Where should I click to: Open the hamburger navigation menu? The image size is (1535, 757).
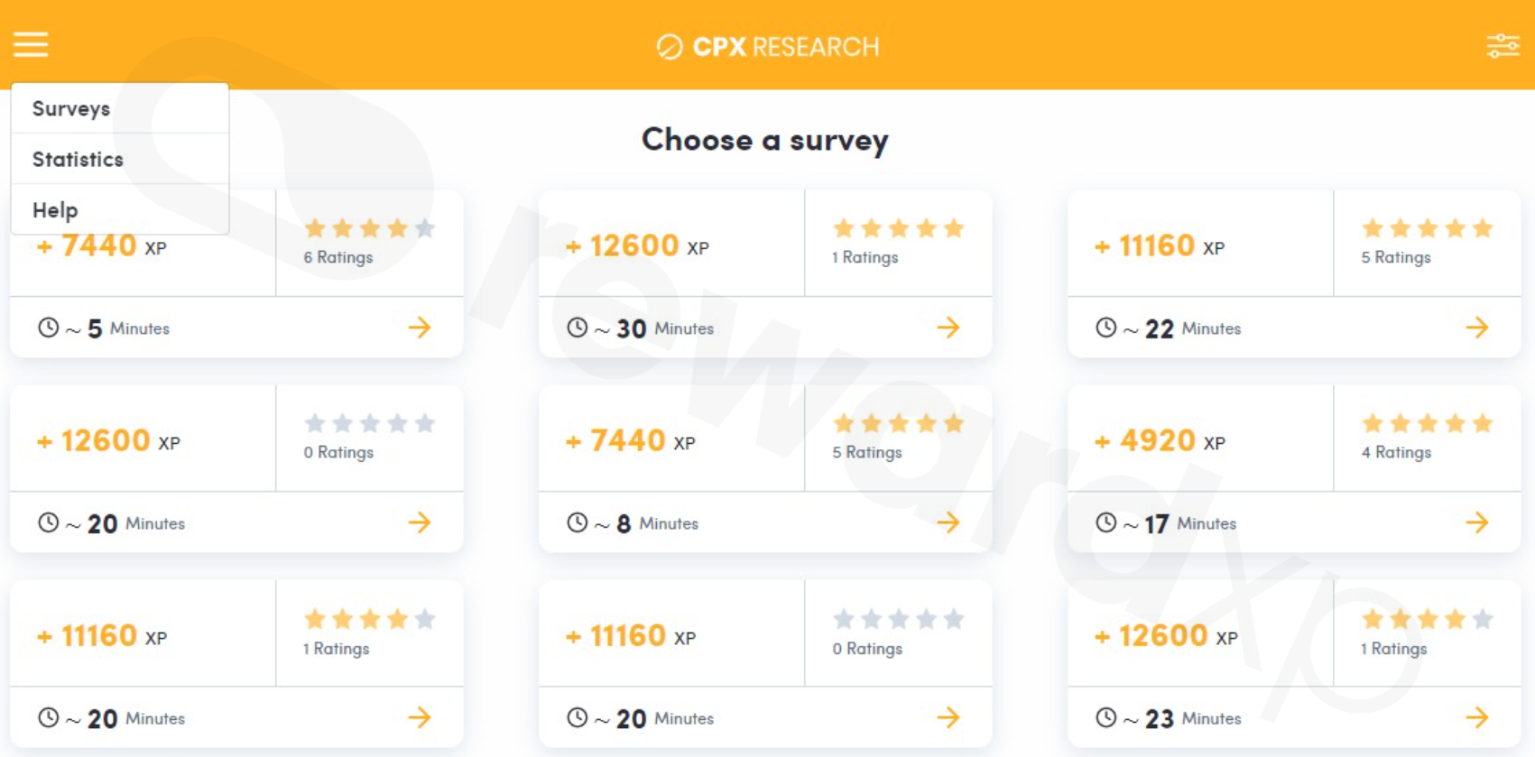31,44
